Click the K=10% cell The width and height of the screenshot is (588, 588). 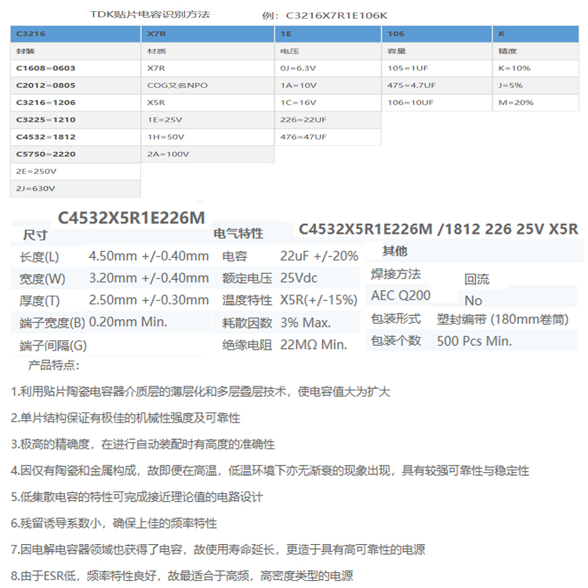(x=536, y=68)
